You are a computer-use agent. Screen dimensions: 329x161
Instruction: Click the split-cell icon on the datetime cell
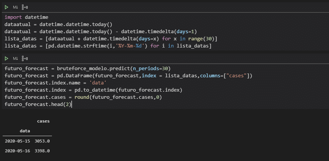[x=25, y=7]
